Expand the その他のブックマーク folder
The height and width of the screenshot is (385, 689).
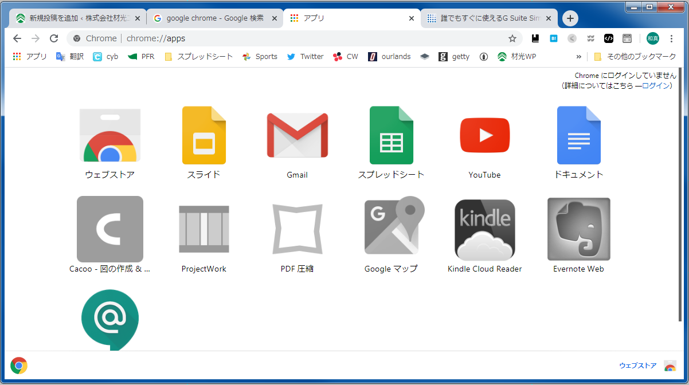(635, 57)
